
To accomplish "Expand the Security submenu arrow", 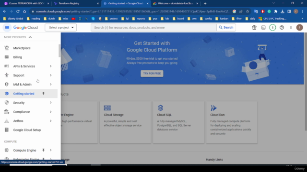I will (51, 103).
